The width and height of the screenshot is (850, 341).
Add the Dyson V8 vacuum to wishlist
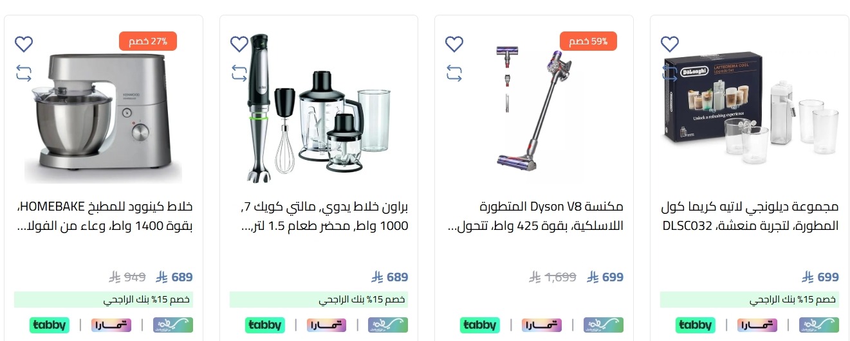click(x=454, y=44)
